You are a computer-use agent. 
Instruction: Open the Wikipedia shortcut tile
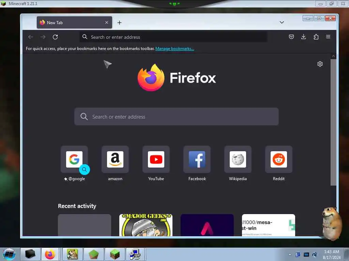click(x=238, y=159)
